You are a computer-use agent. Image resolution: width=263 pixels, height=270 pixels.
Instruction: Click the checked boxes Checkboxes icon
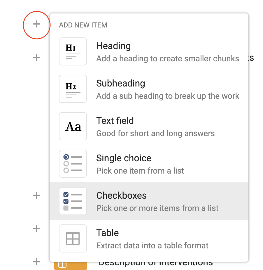[73, 201]
